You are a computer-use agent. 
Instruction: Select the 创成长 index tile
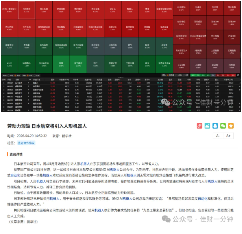point(198,8)
